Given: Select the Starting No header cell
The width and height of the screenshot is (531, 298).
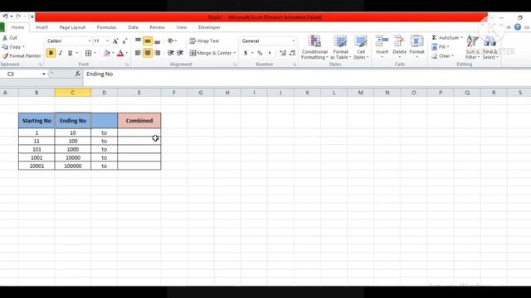Looking at the screenshot, I should [37, 121].
